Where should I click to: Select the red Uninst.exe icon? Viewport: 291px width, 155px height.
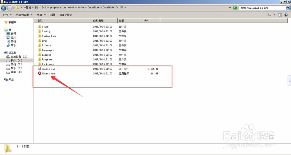point(40,73)
